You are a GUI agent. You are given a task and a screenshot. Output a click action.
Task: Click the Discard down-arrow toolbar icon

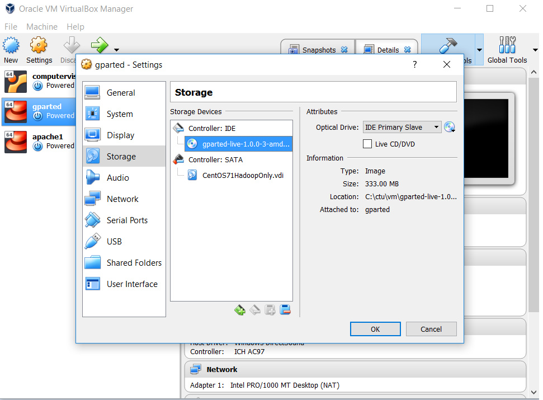pos(72,45)
